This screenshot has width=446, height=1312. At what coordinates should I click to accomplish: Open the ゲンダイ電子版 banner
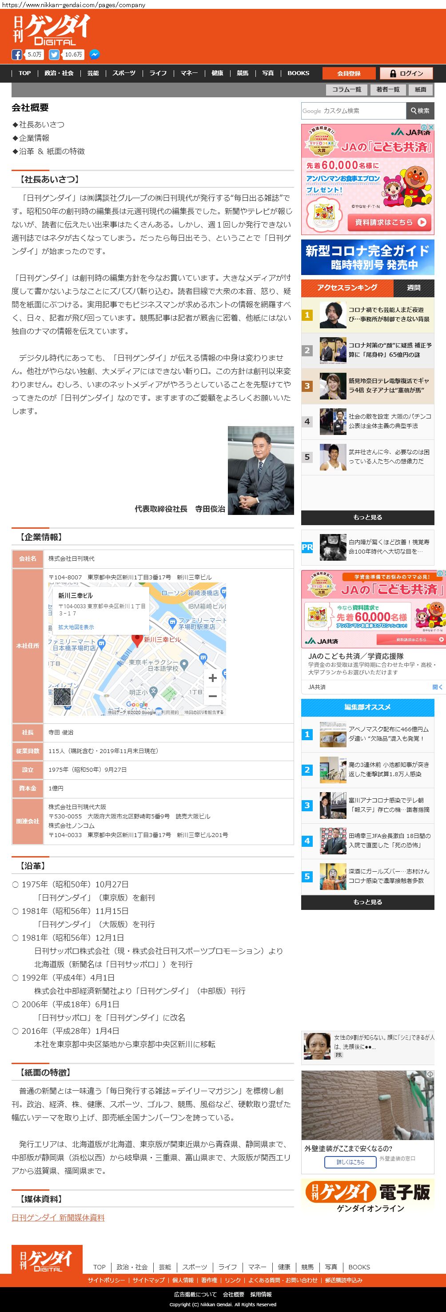367,1196
